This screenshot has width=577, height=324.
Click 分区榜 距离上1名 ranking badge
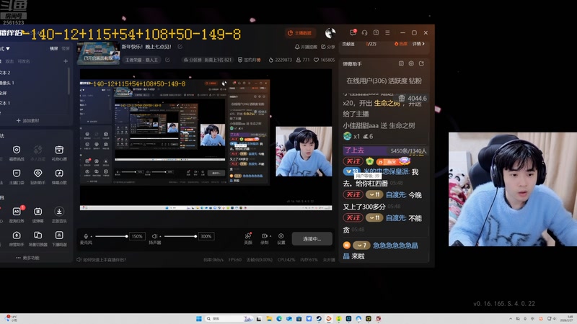tap(208, 60)
